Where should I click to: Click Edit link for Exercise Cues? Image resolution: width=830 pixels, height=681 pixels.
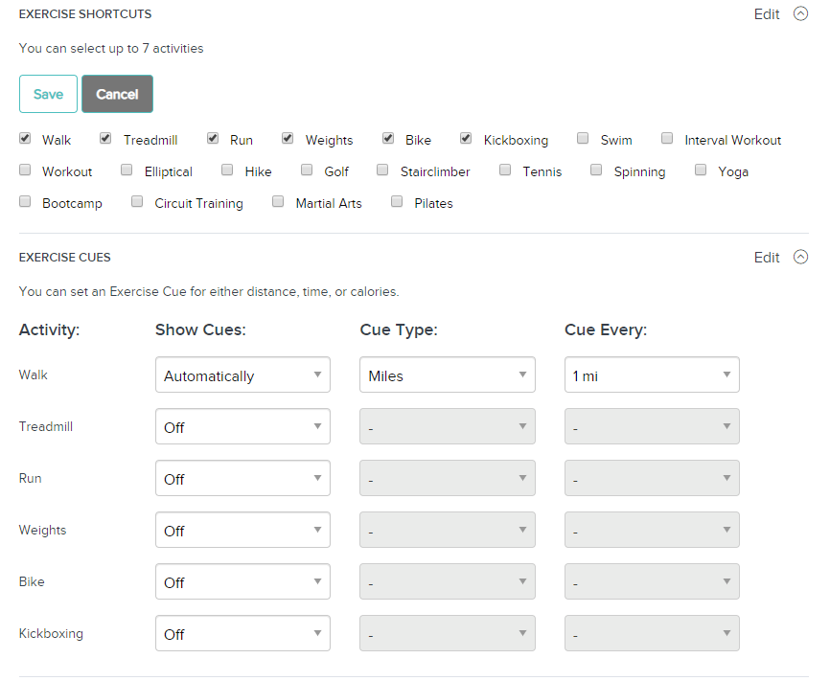point(766,257)
